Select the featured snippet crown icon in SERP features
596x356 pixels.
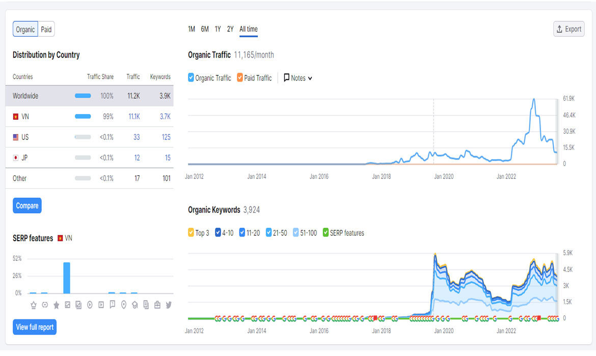34,305
